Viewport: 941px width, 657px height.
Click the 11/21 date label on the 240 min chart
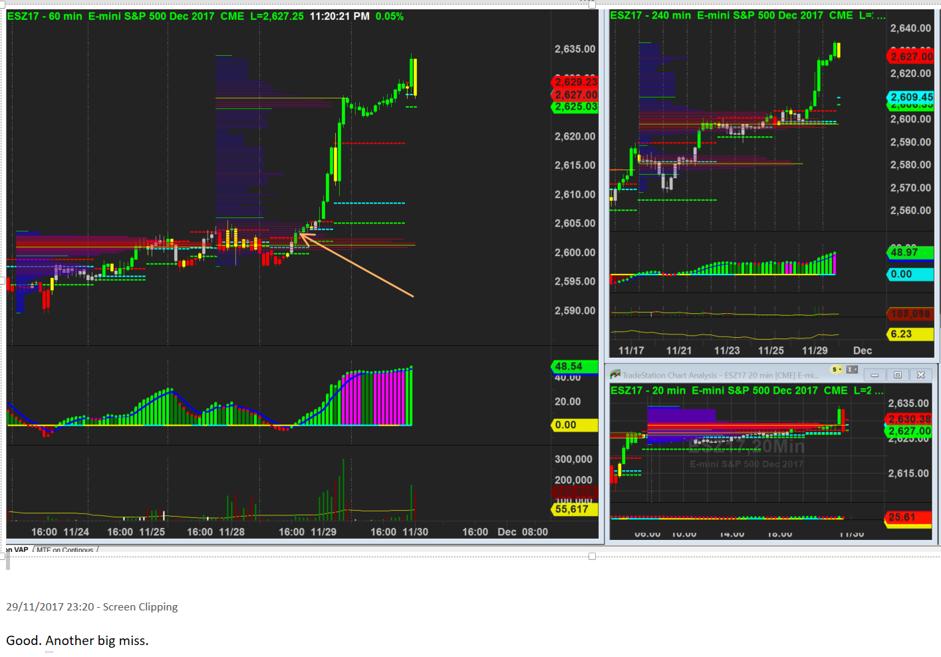tap(679, 350)
